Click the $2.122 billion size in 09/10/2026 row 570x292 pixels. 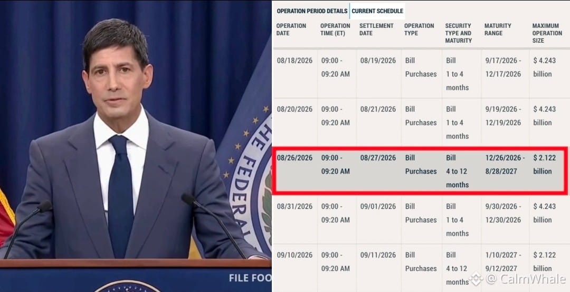click(x=545, y=261)
